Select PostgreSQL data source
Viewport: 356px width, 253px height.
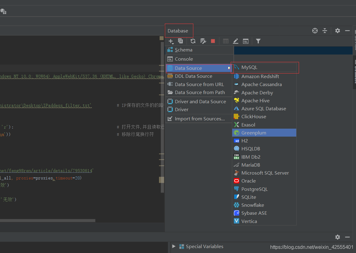tap(264, 189)
